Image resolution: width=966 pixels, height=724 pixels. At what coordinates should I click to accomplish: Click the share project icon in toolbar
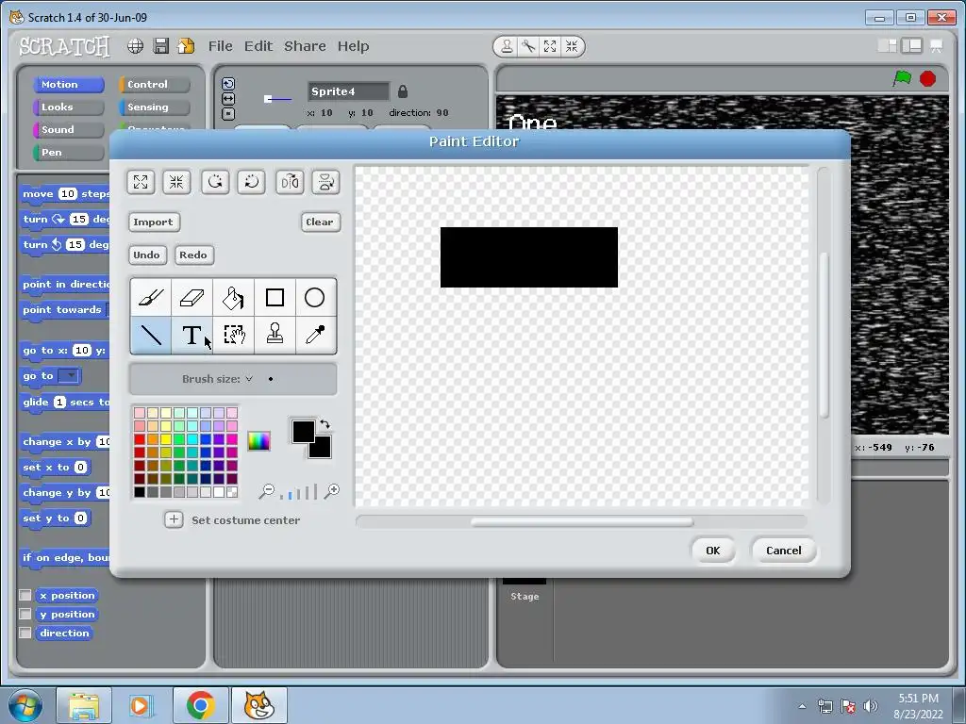(x=186, y=46)
